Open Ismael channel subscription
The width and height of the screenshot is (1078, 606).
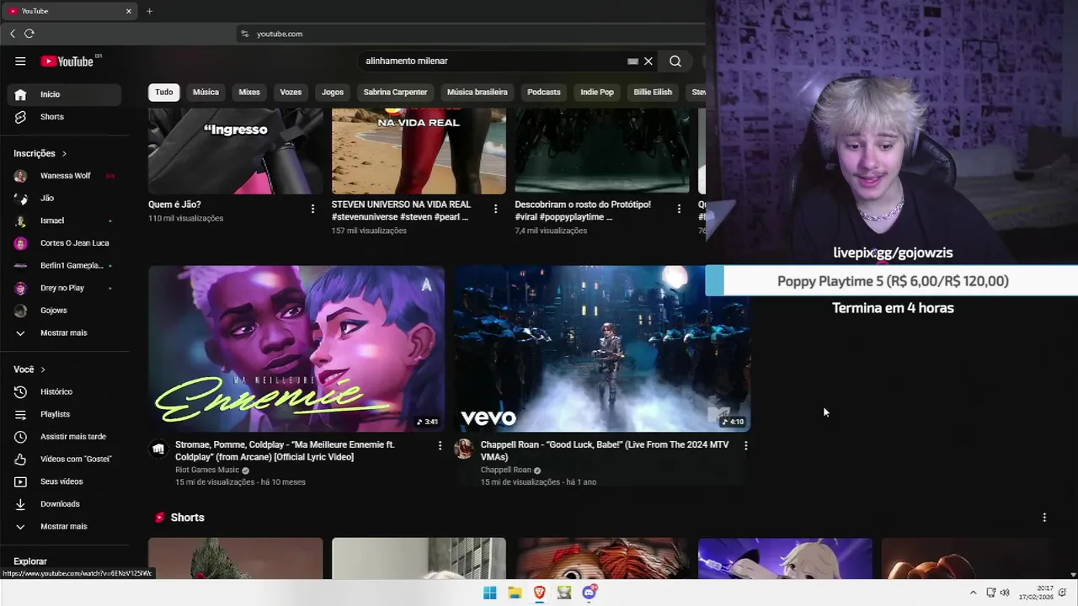coord(65,221)
